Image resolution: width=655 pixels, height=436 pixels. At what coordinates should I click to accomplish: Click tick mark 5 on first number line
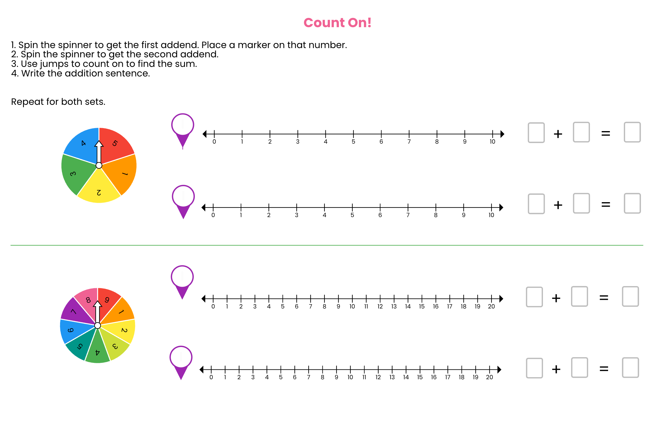click(353, 134)
